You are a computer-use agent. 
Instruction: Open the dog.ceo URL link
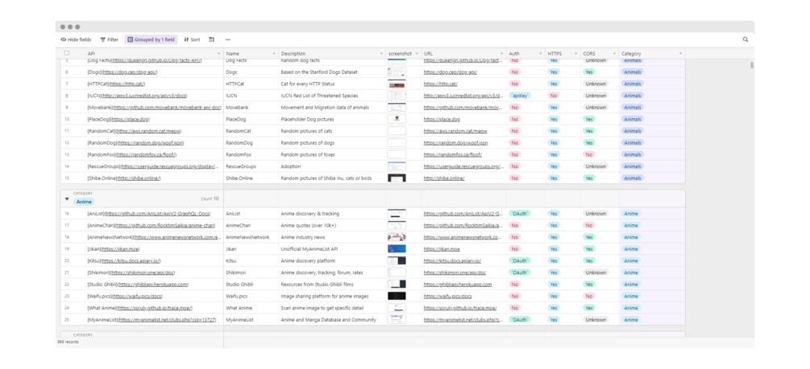pos(450,72)
